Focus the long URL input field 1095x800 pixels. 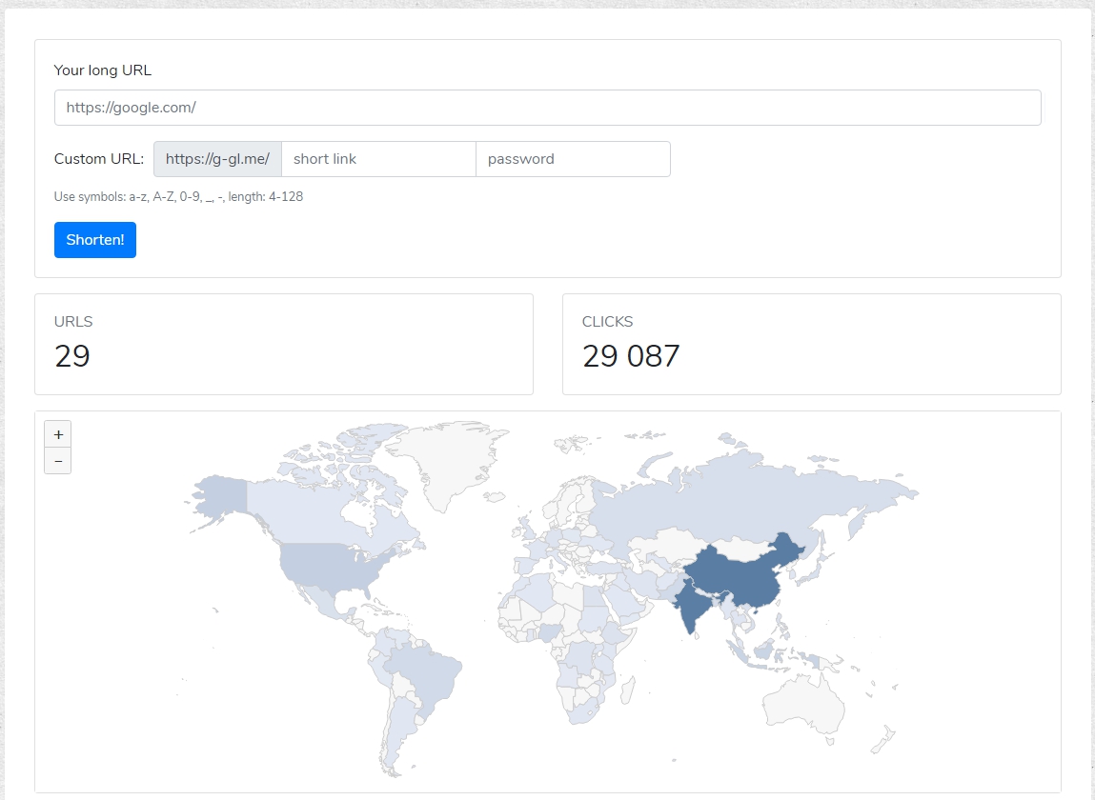pos(547,108)
